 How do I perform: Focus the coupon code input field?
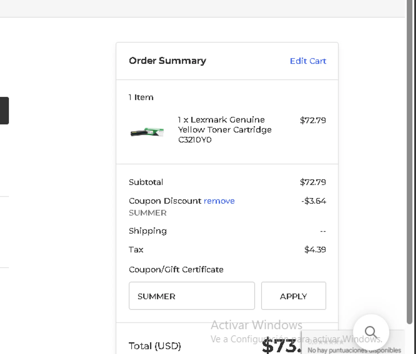(x=192, y=296)
